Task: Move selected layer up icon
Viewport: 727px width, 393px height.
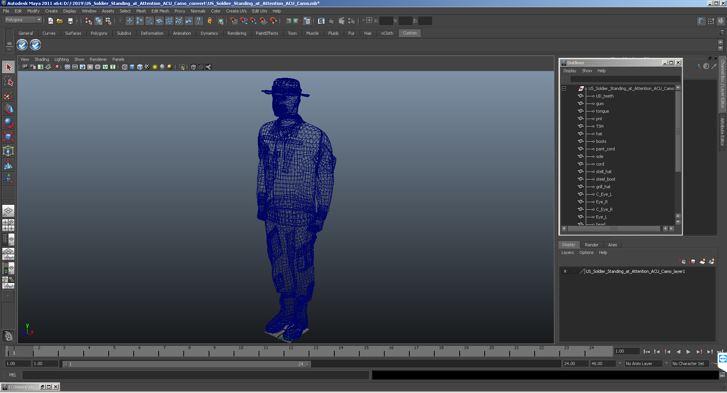Action: pos(683,261)
